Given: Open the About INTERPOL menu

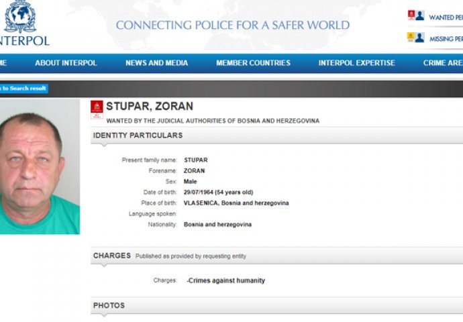Looking at the screenshot, I should click(66, 63).
